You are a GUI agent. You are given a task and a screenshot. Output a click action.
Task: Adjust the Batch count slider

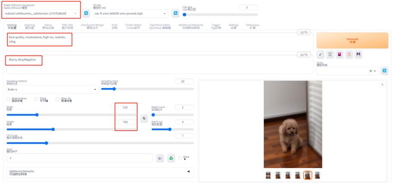coord(173,115)
